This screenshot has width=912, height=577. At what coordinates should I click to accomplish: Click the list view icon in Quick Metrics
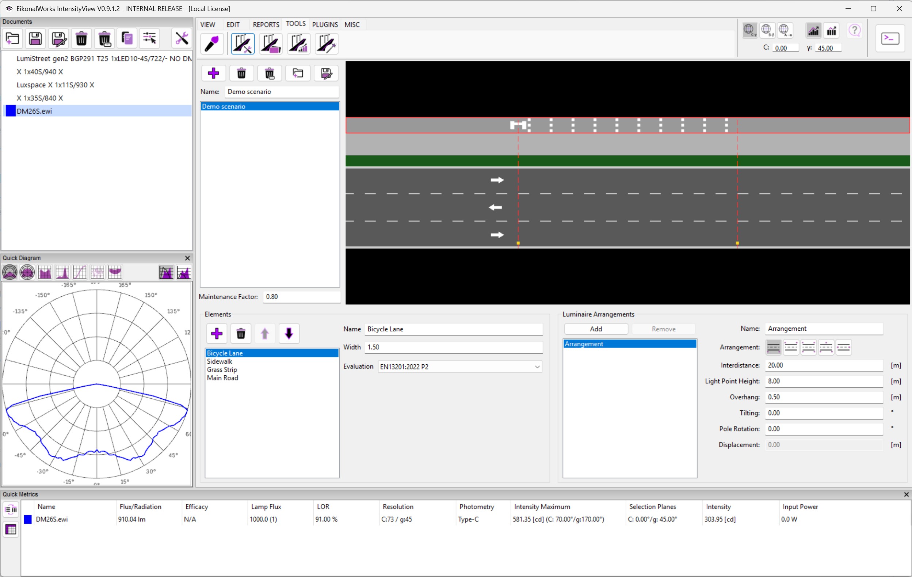pos(11,509)
